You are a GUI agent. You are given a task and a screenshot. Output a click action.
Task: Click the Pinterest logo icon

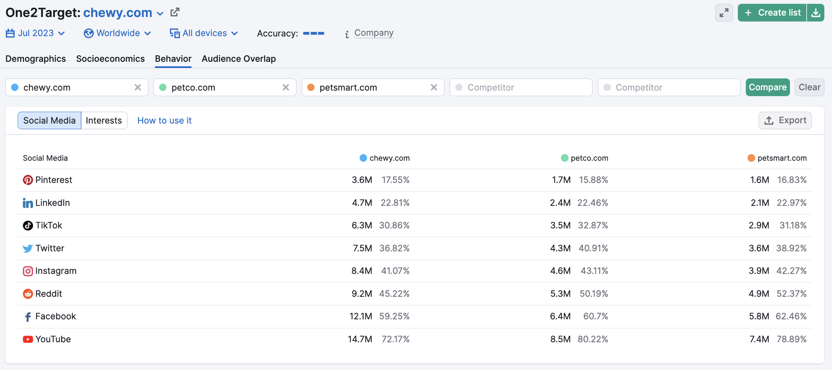pyautogui.click(x=28, y=180)
